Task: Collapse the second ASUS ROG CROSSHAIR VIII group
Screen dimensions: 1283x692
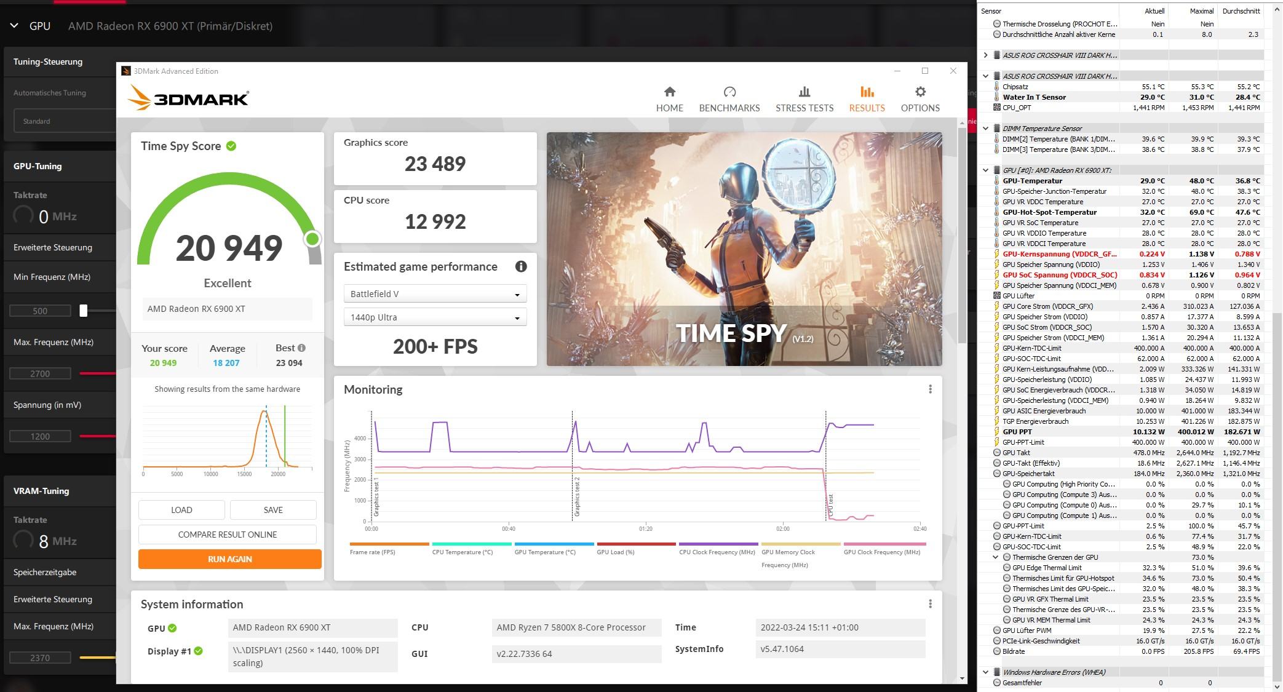Action: [986, 76]
